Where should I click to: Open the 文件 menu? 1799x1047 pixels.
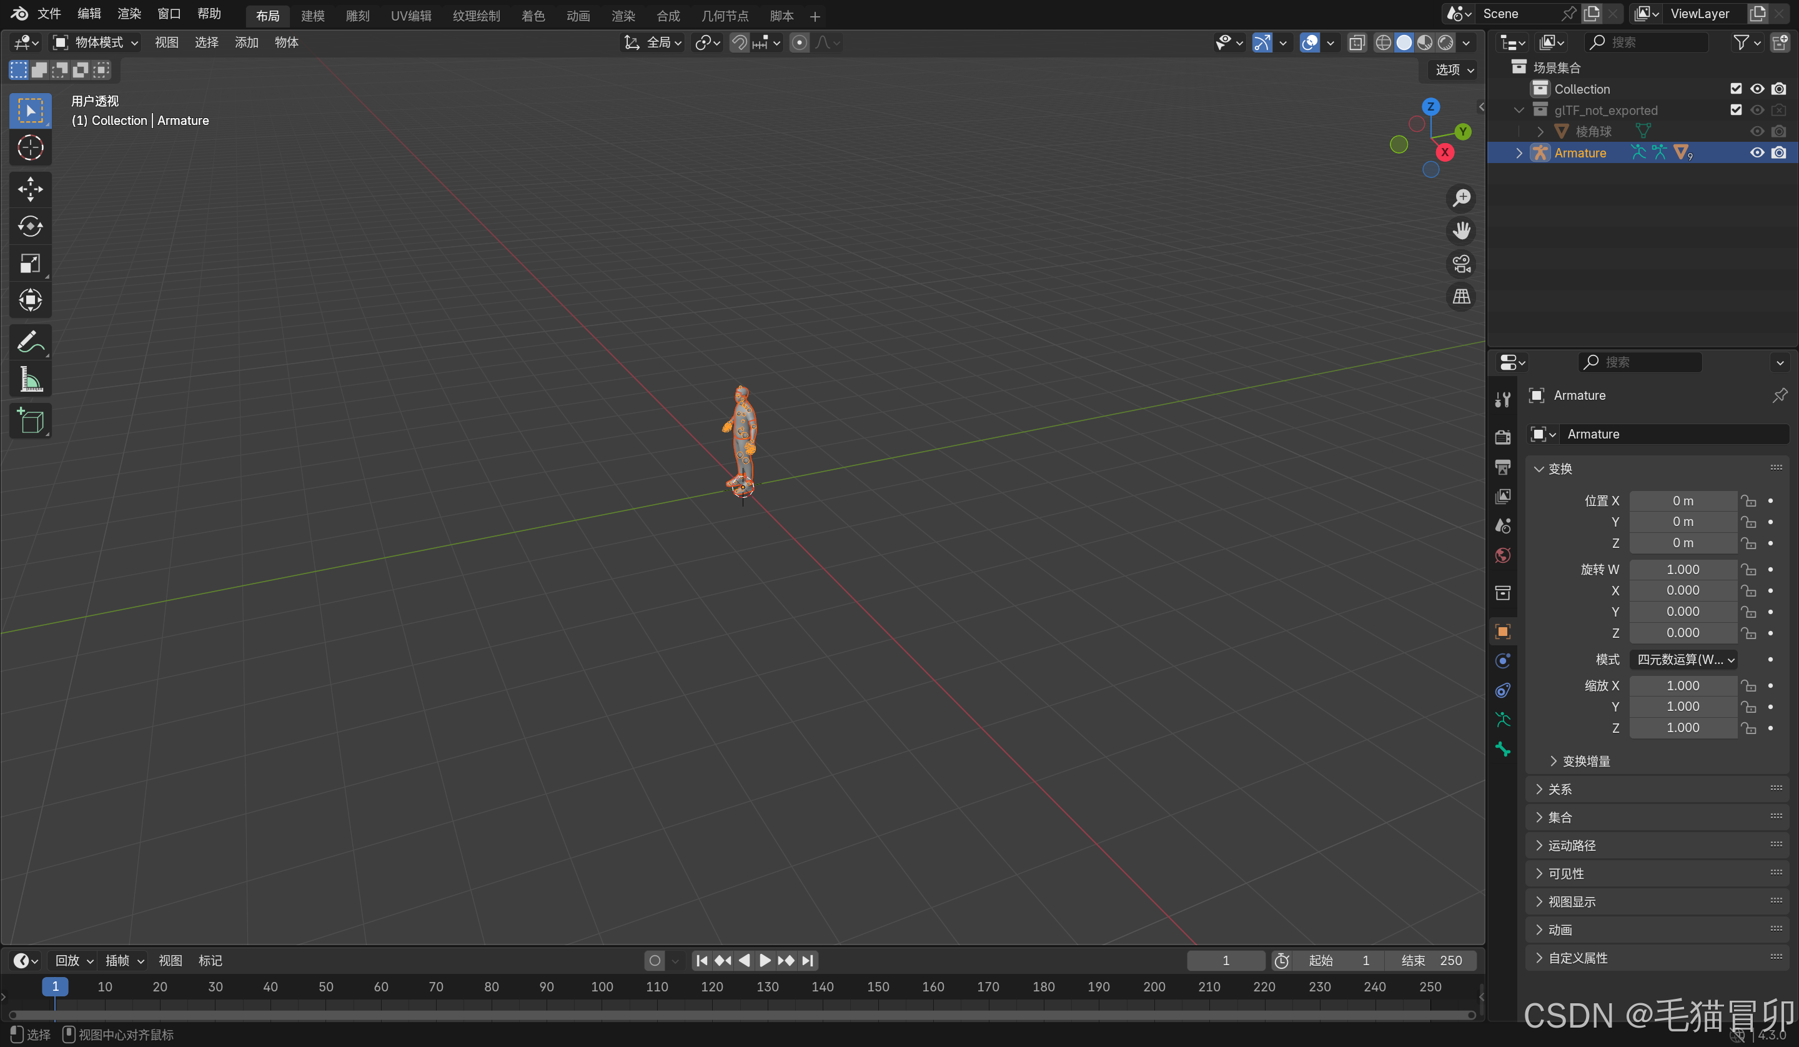(49, 14)
